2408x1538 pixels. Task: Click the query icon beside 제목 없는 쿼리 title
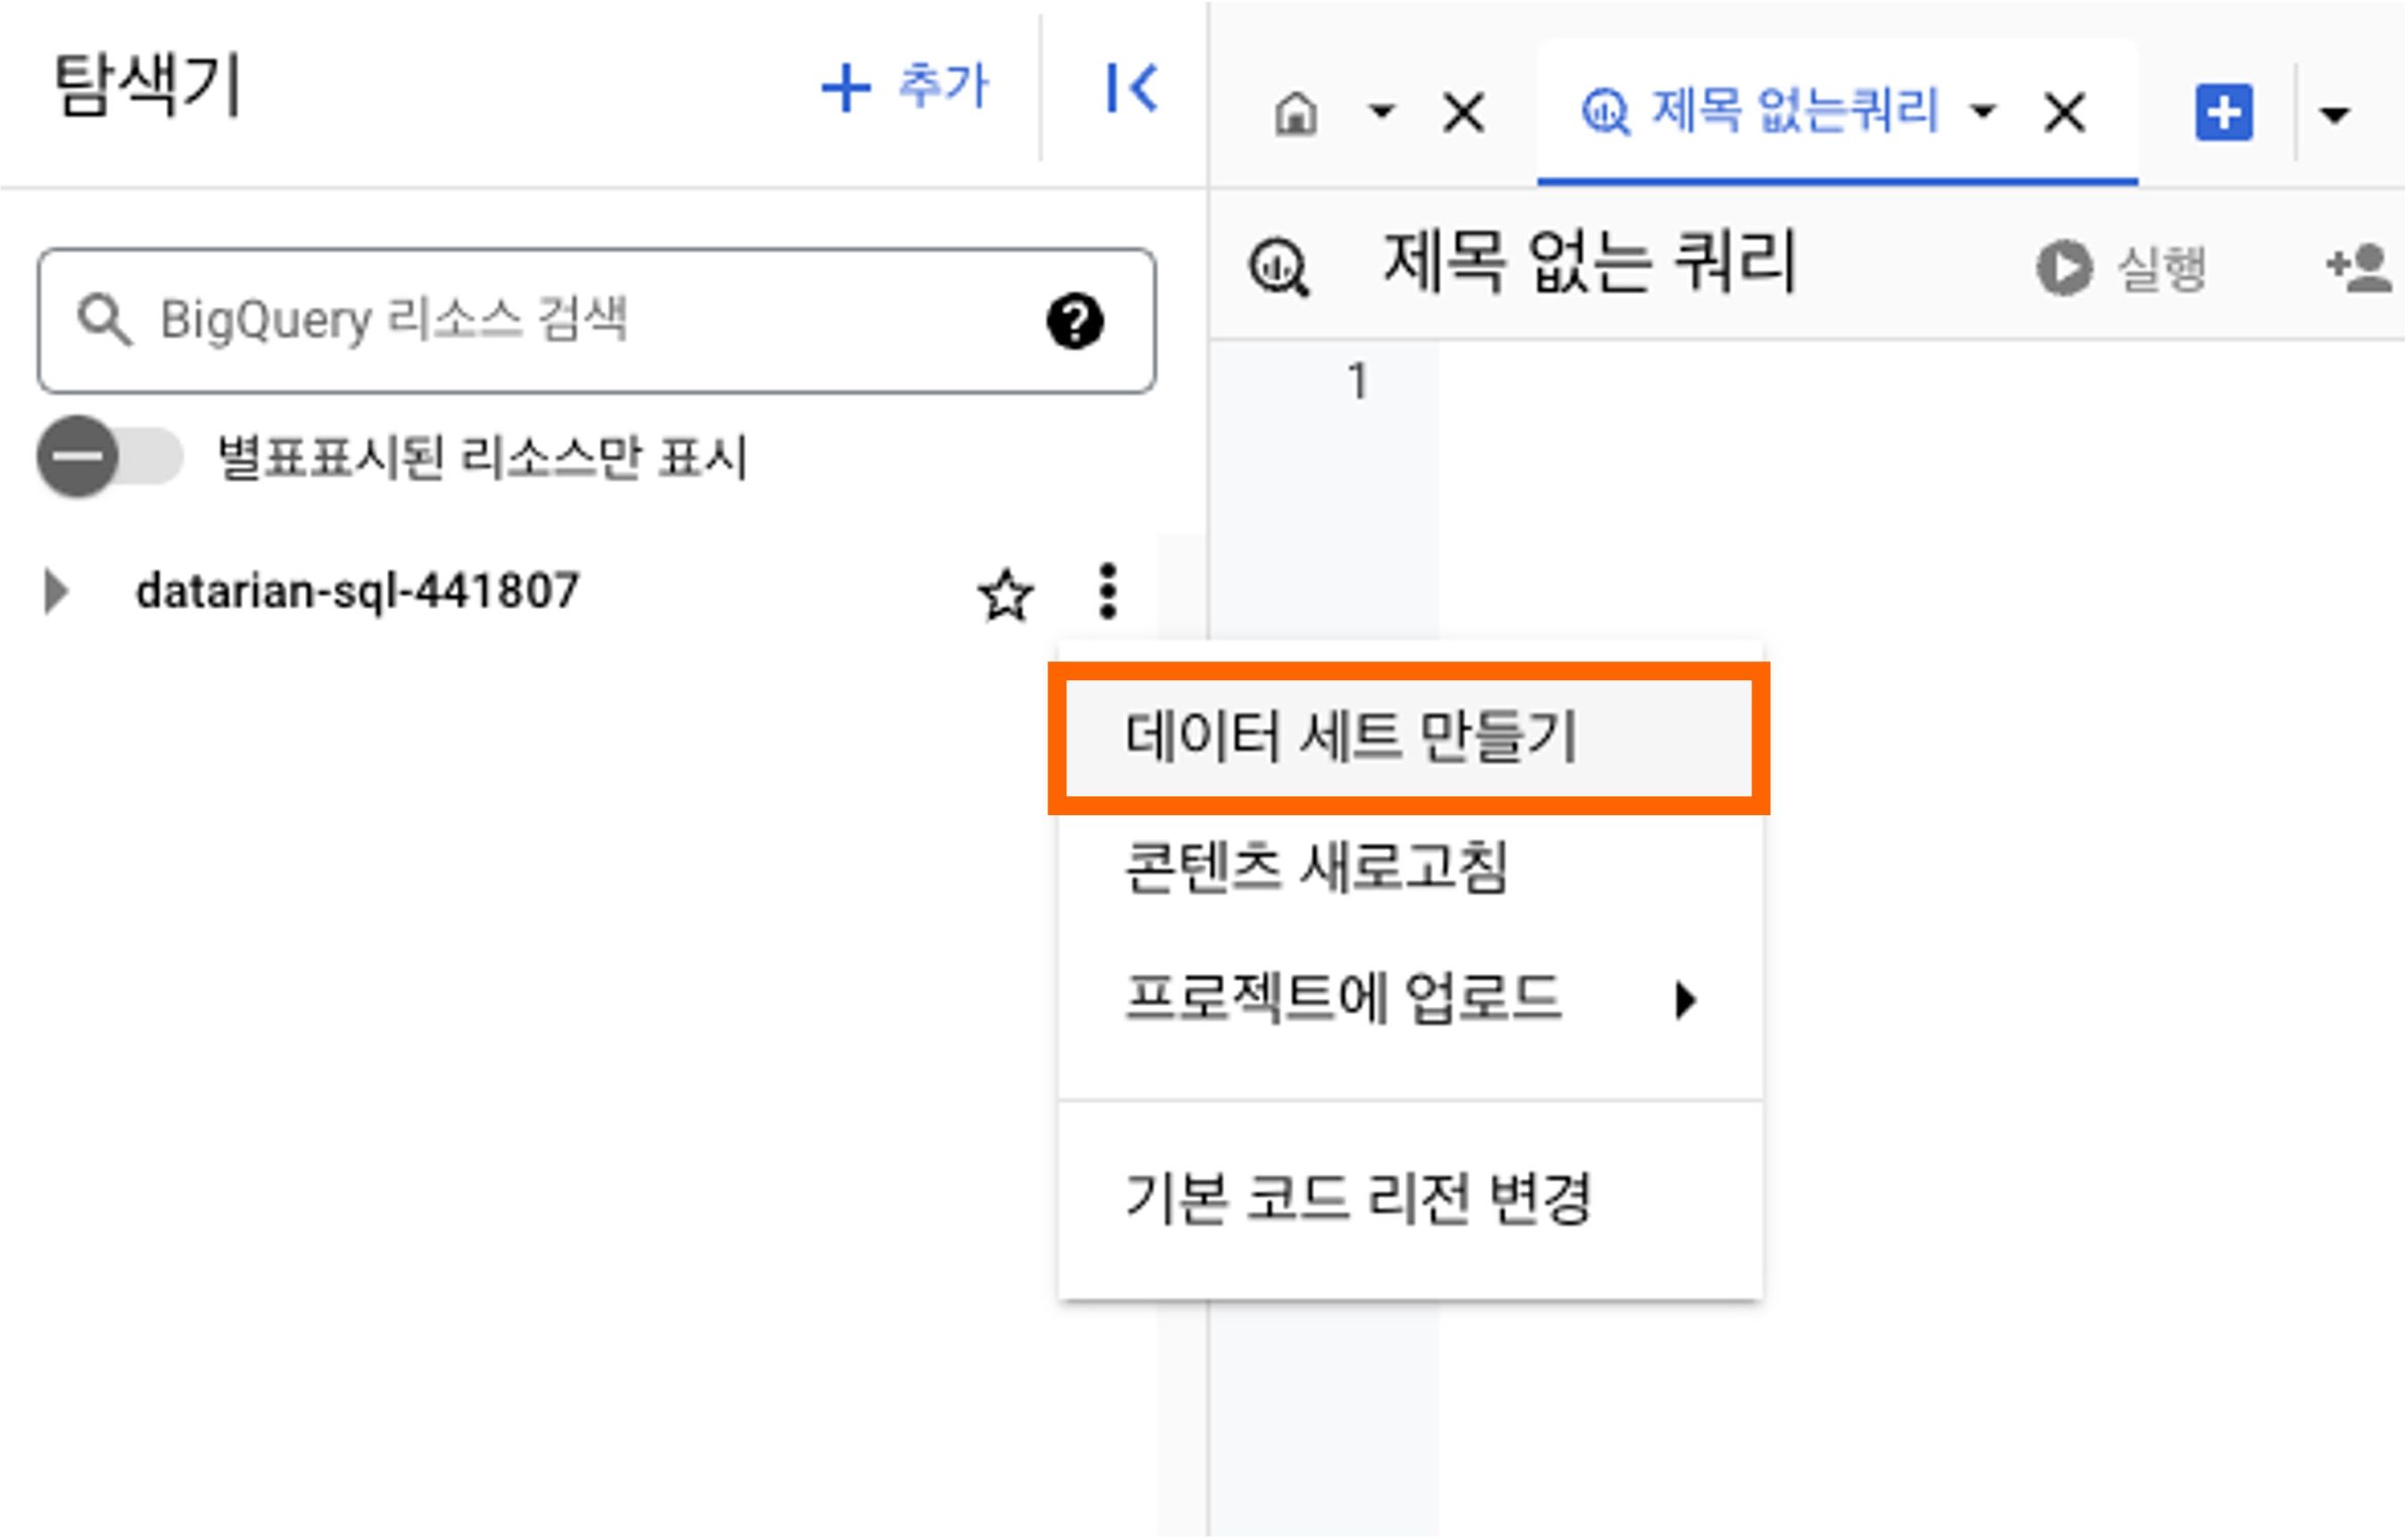tap(1279, 268)
